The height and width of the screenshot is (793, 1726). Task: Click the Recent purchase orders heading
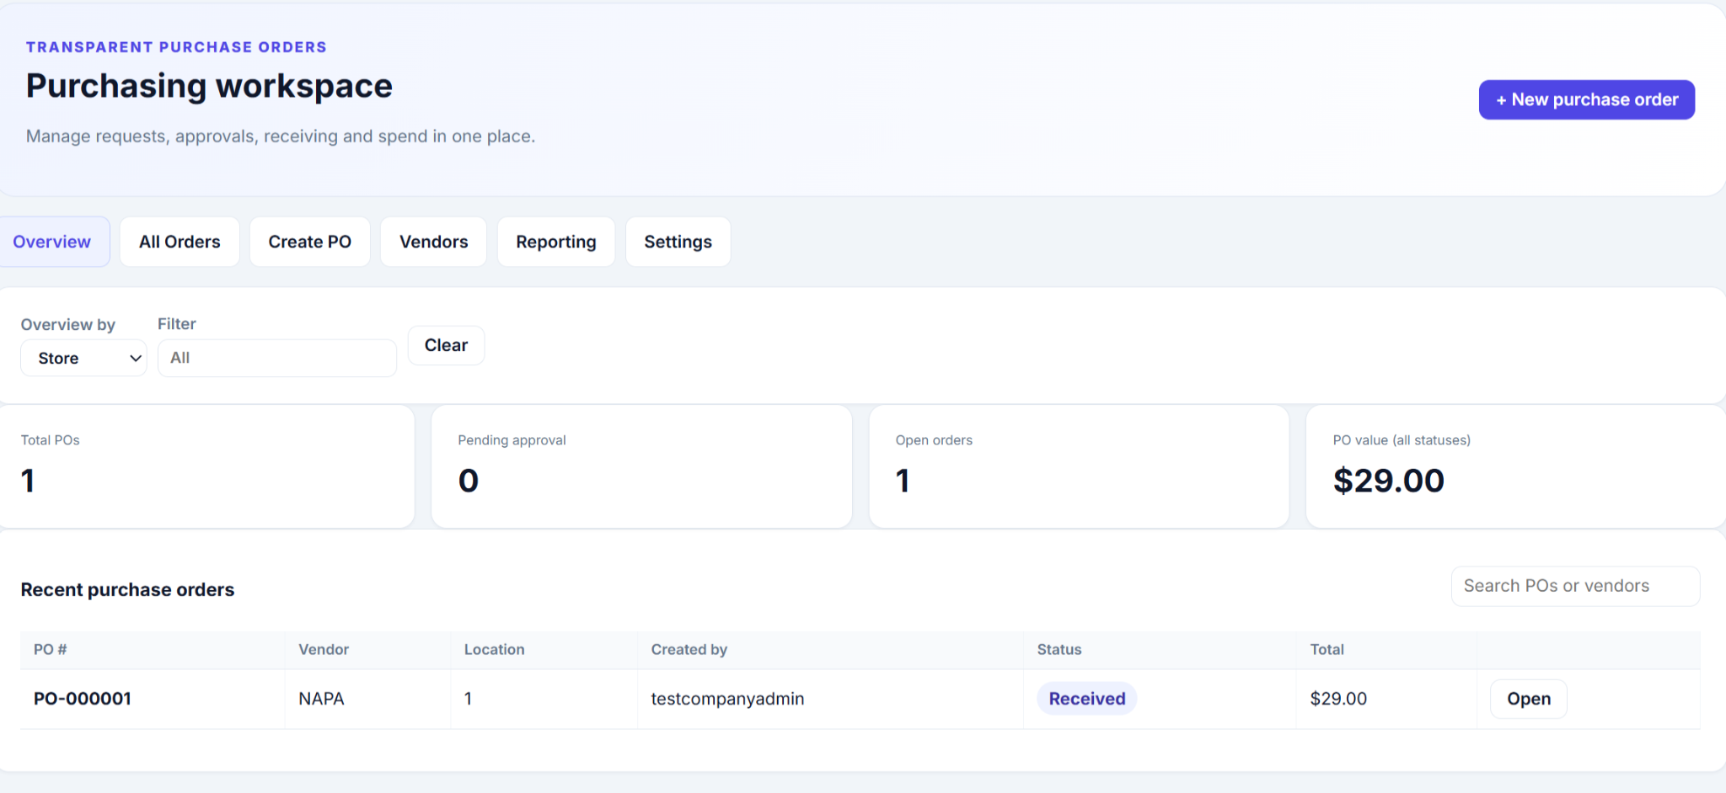[x=127, y=589]
